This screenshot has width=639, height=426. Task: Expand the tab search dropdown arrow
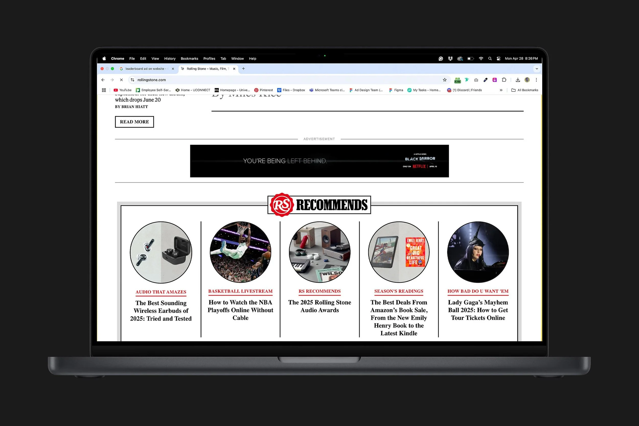pos(537,69)
